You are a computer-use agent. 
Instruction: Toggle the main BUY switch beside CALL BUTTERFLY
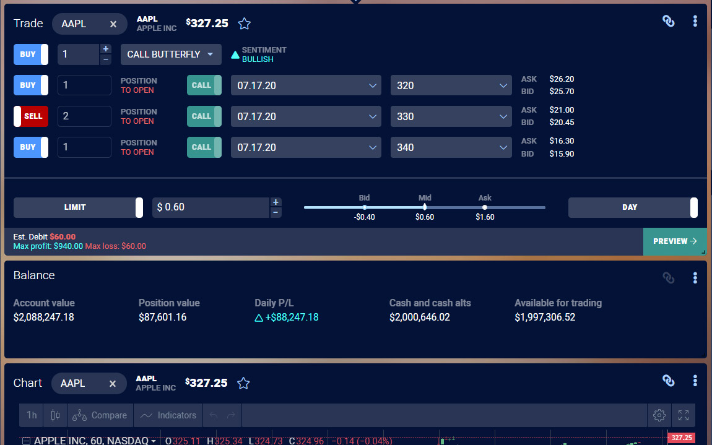pos(31,54)
